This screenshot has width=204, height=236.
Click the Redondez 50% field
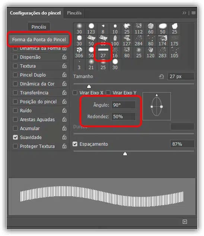point(124,116)
